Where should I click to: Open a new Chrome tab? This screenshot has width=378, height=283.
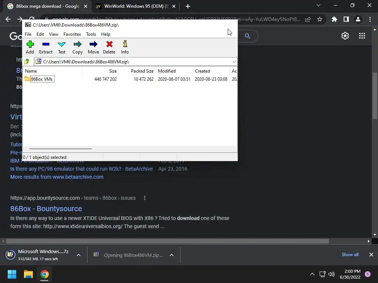[188, 6]
